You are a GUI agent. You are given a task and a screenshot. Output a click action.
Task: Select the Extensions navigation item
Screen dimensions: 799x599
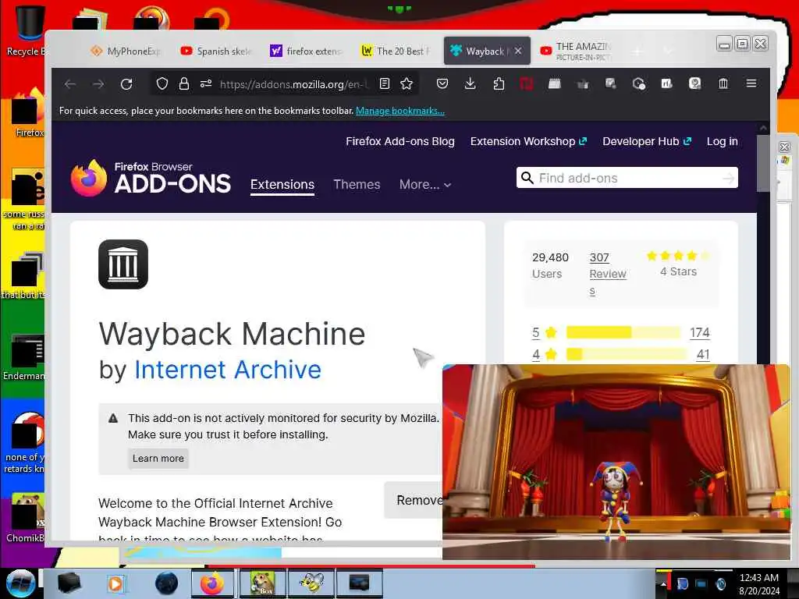click(x=282, y=185)
